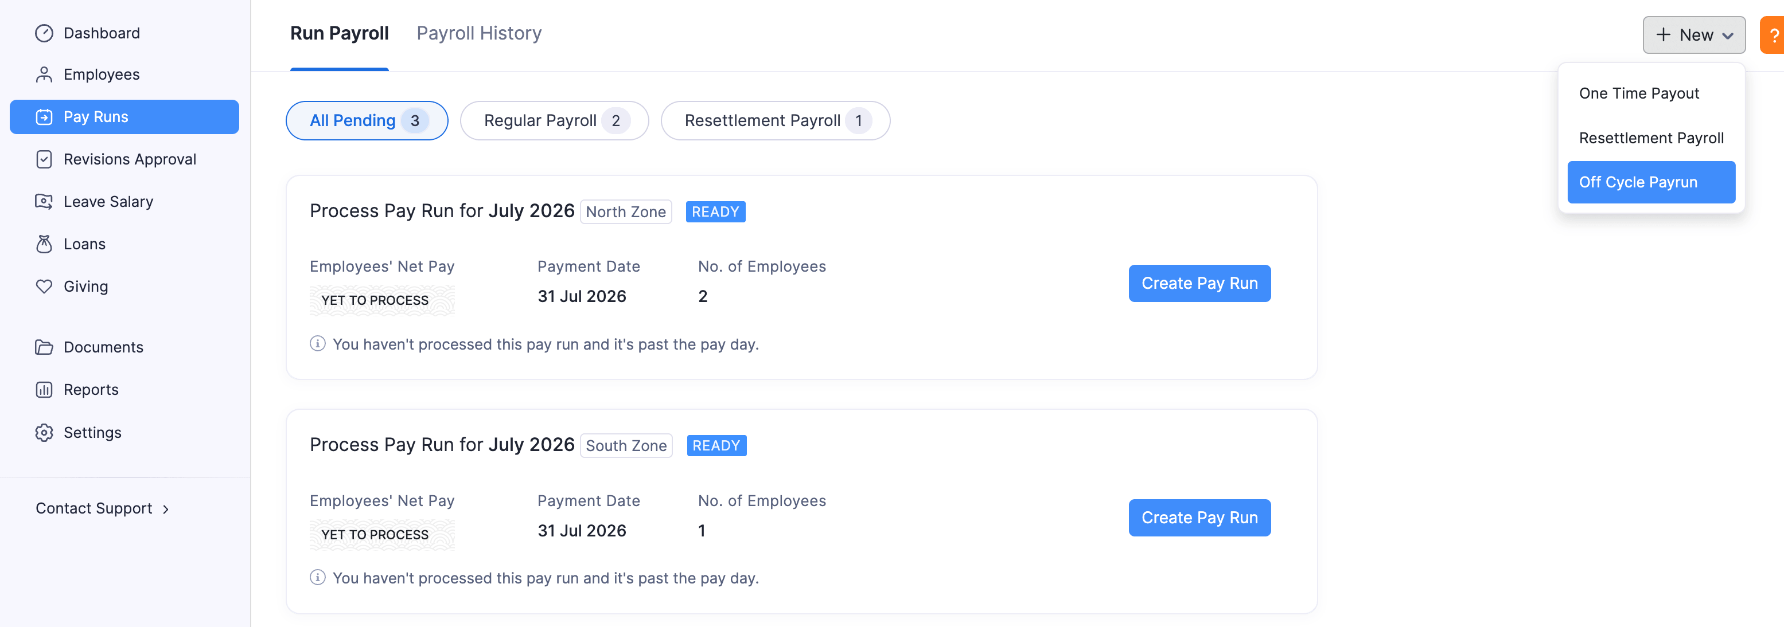The image size is (1784, 627).
Task: Open Reports section label
Action: 91,390
